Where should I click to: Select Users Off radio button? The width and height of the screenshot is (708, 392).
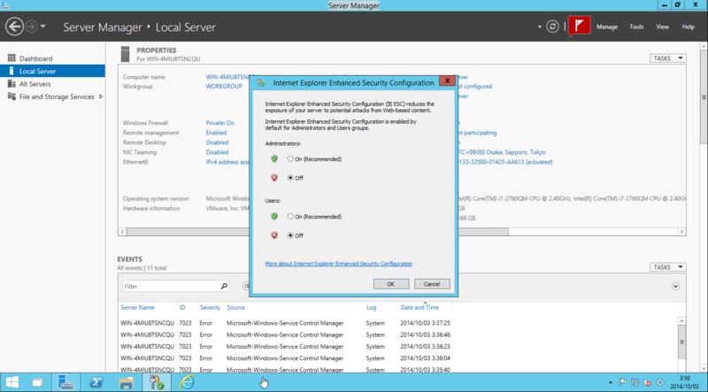290,235
